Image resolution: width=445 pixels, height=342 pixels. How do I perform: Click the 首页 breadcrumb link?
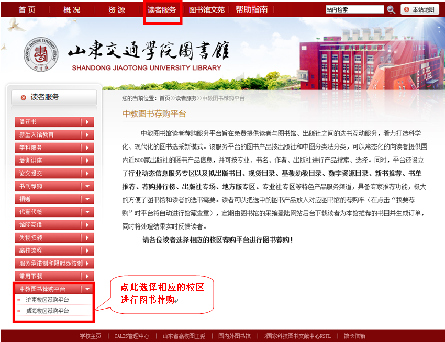point(164,98)
